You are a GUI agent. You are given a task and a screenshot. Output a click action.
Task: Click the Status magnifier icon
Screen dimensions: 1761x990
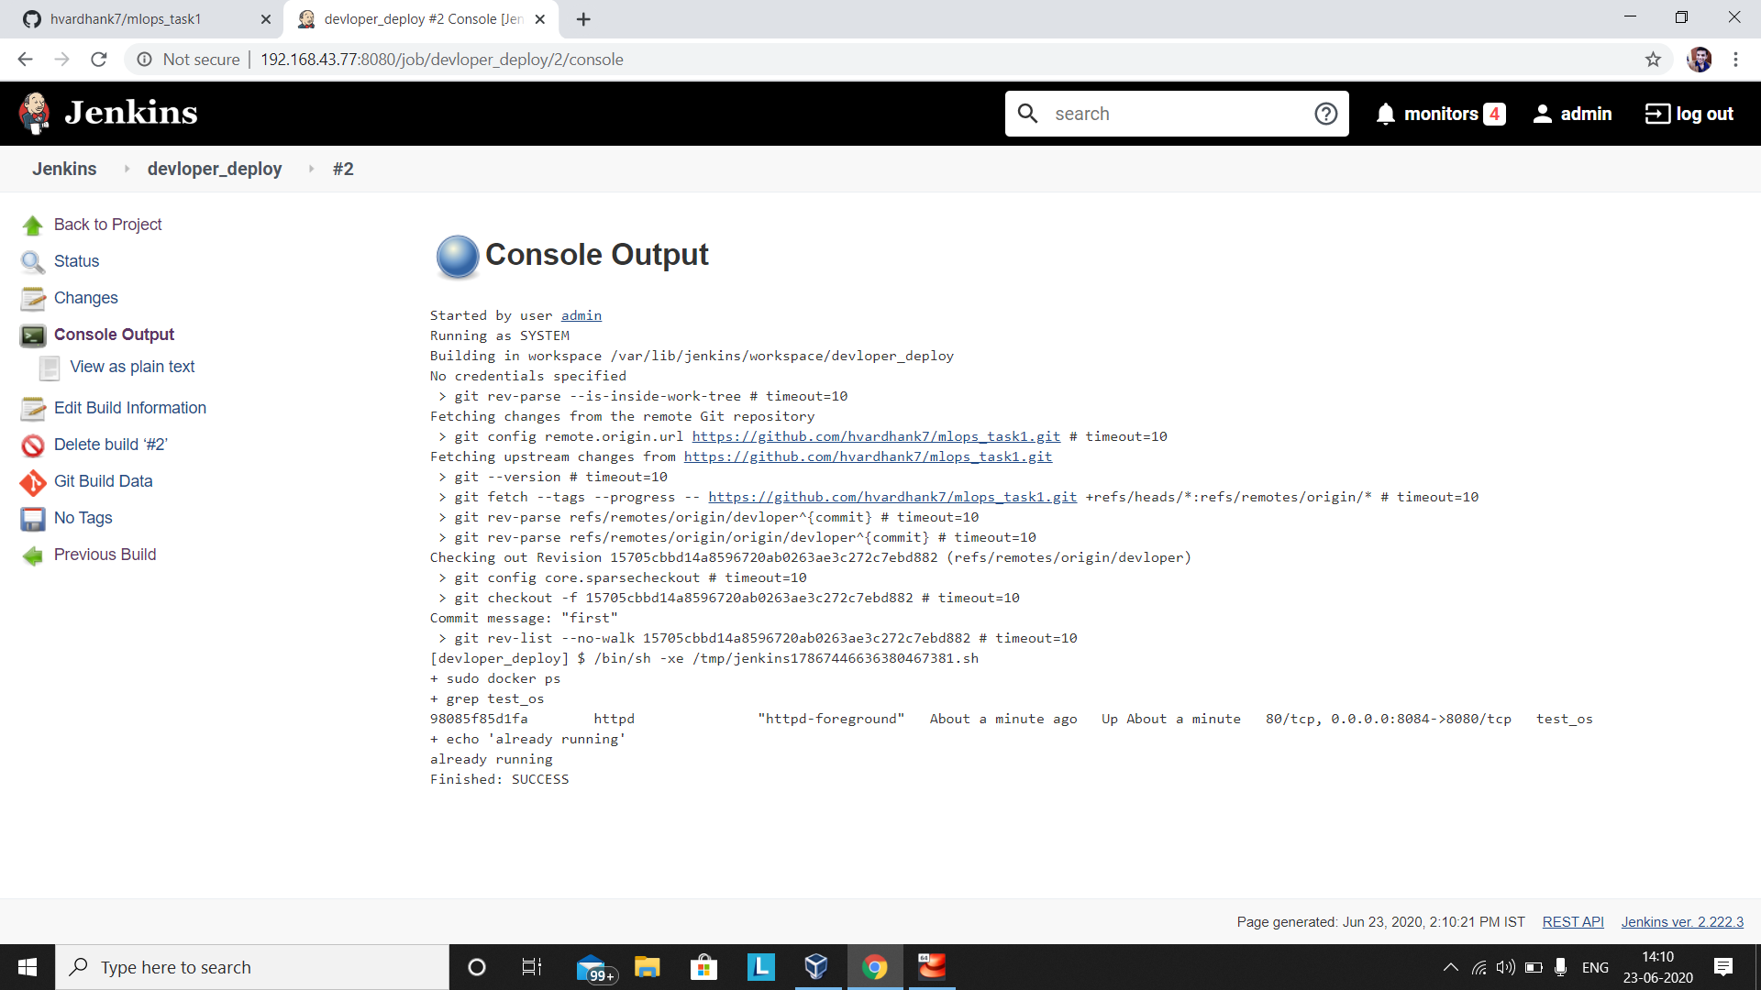coord(33,262)
